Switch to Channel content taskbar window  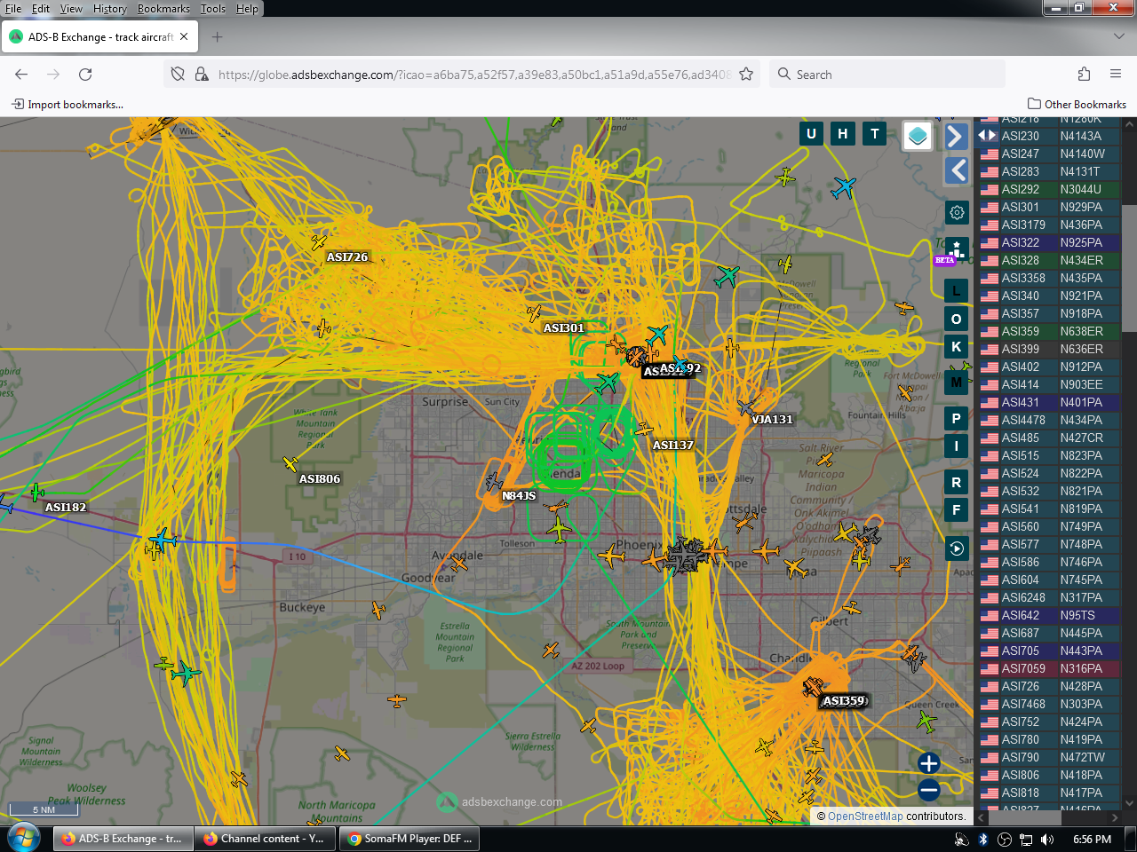265,839
